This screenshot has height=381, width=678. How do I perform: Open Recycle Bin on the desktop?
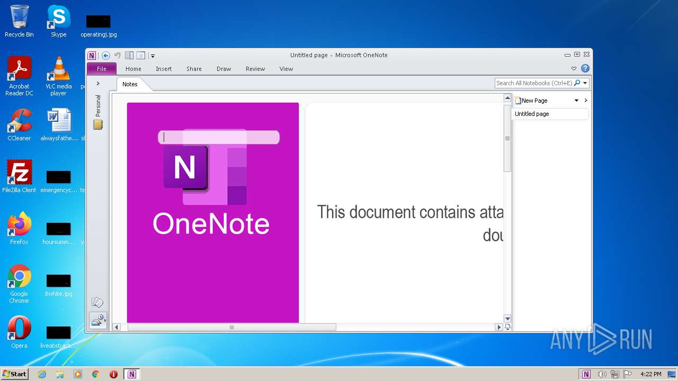(x=19, y=21)
